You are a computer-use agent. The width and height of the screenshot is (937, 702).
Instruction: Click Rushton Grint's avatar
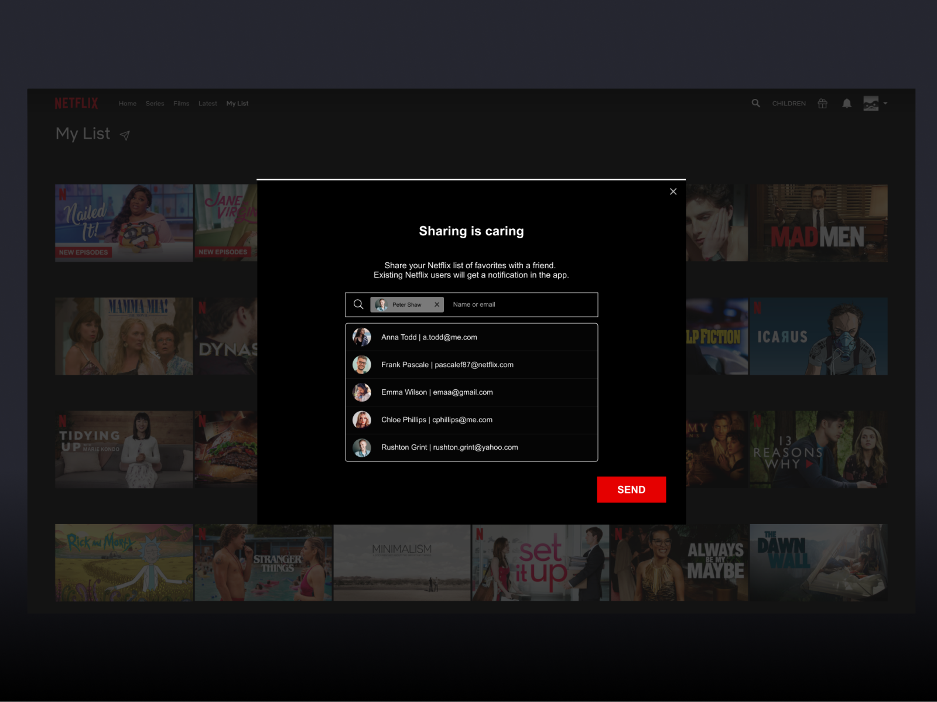click(362, 447)
